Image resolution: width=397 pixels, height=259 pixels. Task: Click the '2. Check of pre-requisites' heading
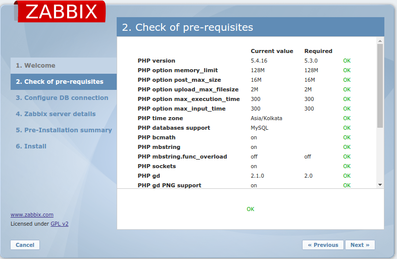(x=187, y=27)
